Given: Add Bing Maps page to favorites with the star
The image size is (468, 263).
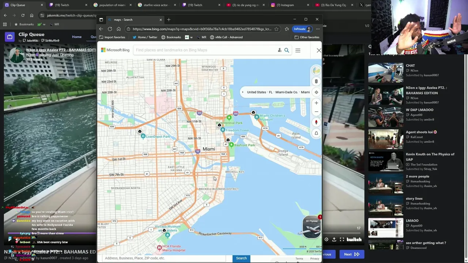Looking at the screenshot, I should click(276, 29).
